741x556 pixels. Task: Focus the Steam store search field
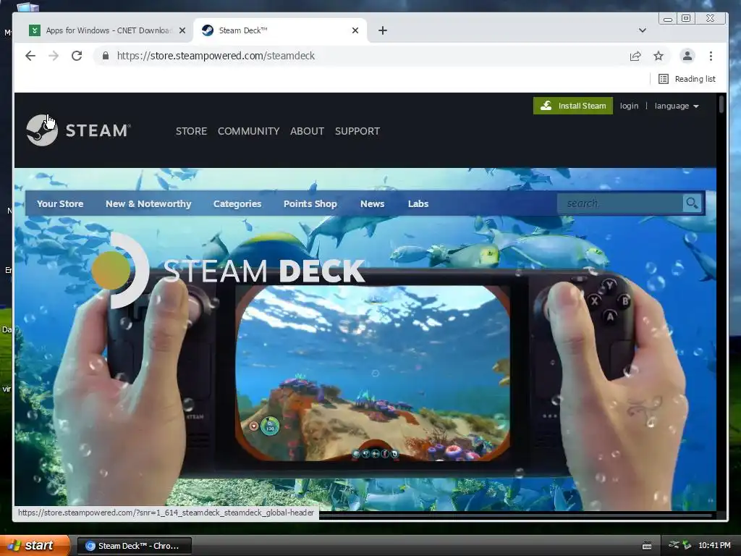(620, 203)
